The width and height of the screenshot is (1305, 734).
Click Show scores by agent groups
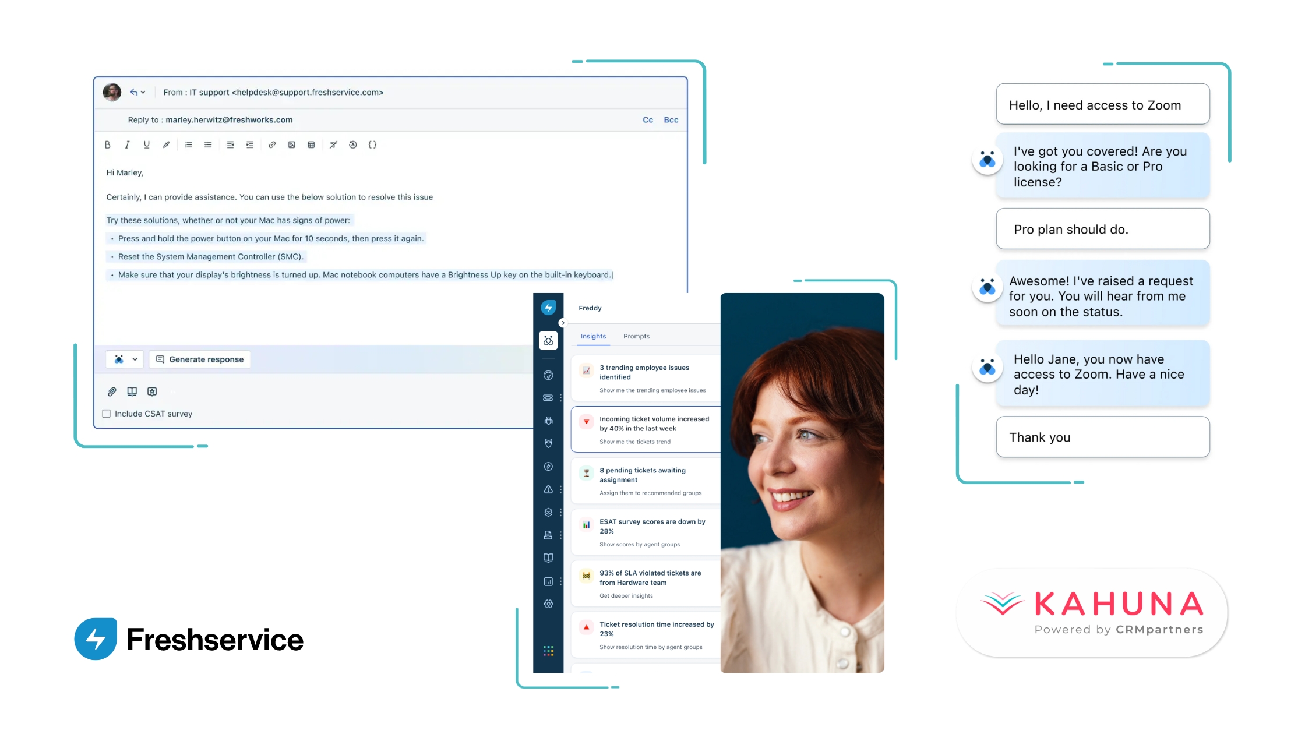click(640, 545)
